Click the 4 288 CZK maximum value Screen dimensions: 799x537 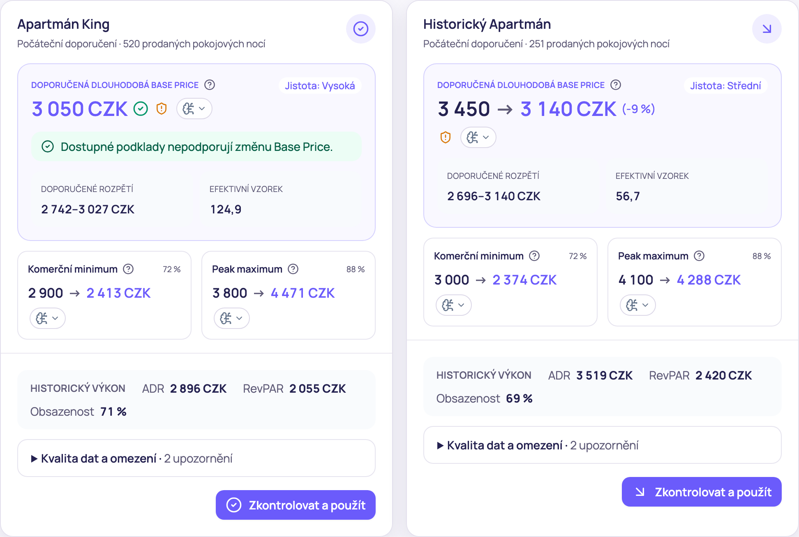click(x=709, y=280)
